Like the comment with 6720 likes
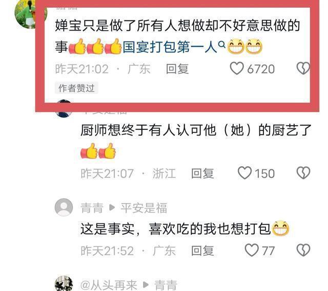Viewport: 328px width, 291px height. pos(237,68)
